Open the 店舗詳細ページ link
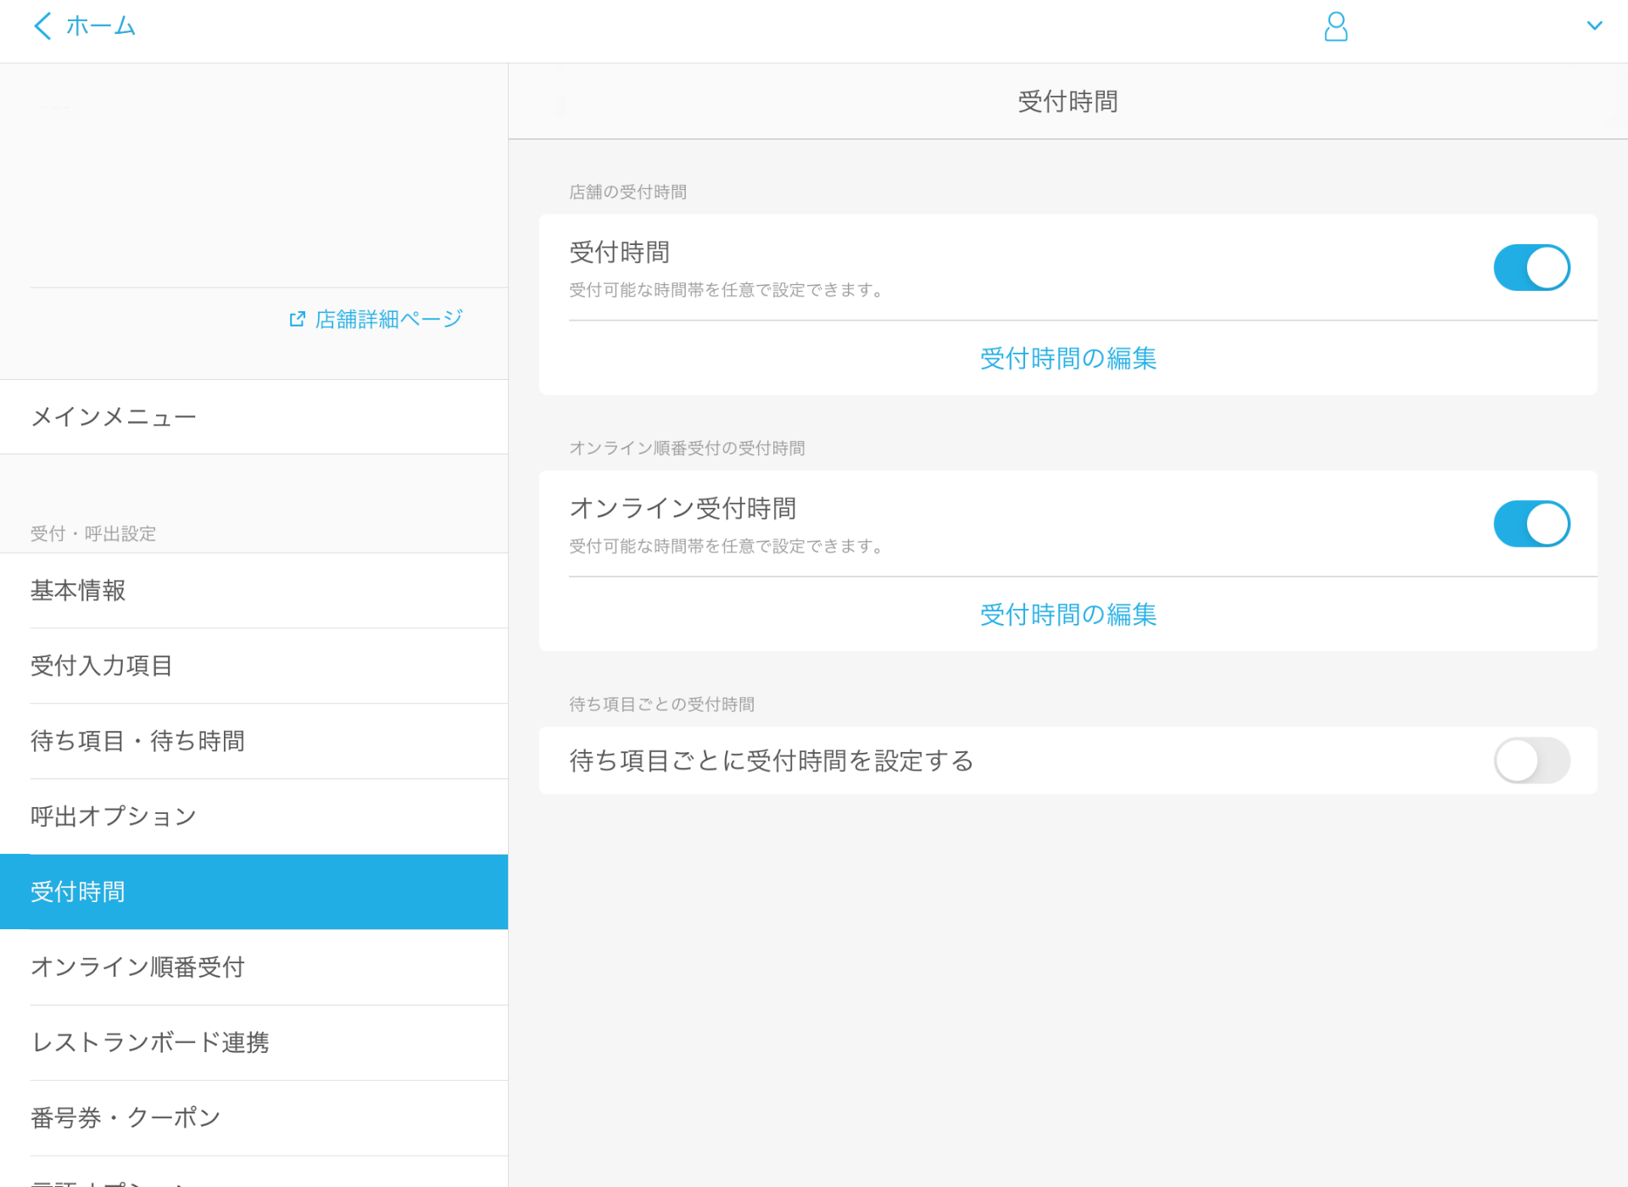Image resolution: width=1628 pixels, height=1187 pixels. pos(388,319)
